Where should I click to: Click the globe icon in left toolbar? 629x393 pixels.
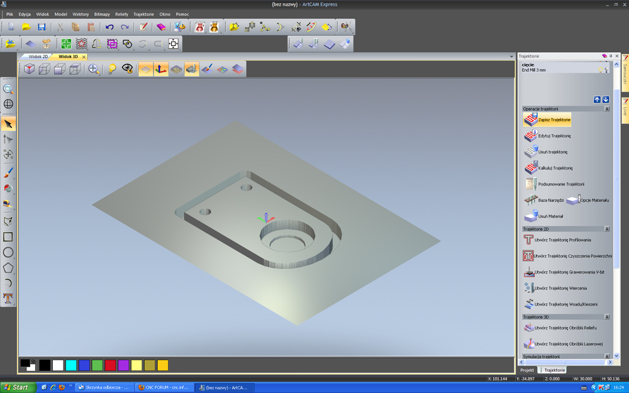8,104
